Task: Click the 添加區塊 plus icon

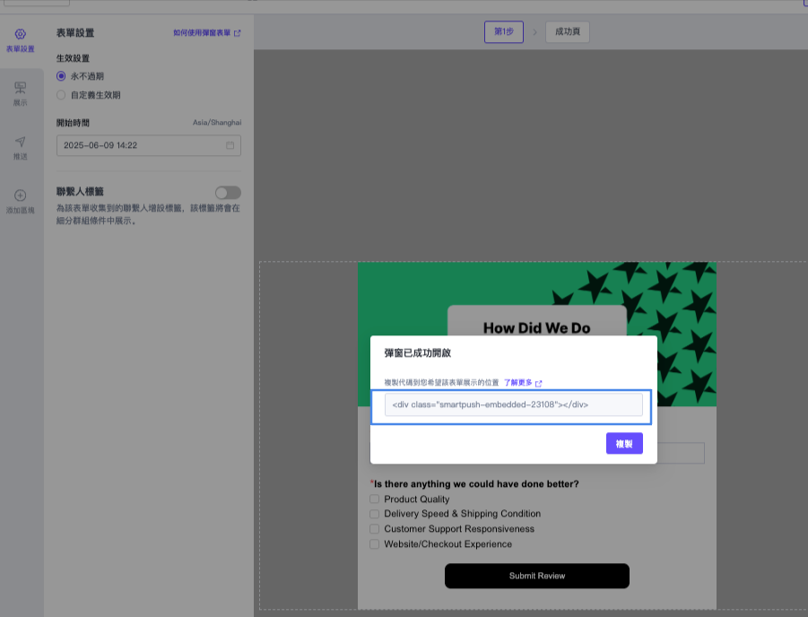Action: [21, 196]
